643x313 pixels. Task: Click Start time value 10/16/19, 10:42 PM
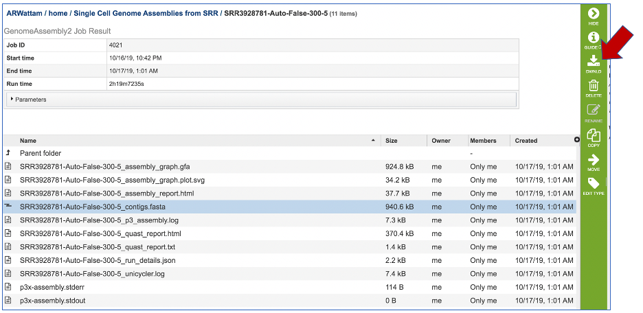click(135, 58)
